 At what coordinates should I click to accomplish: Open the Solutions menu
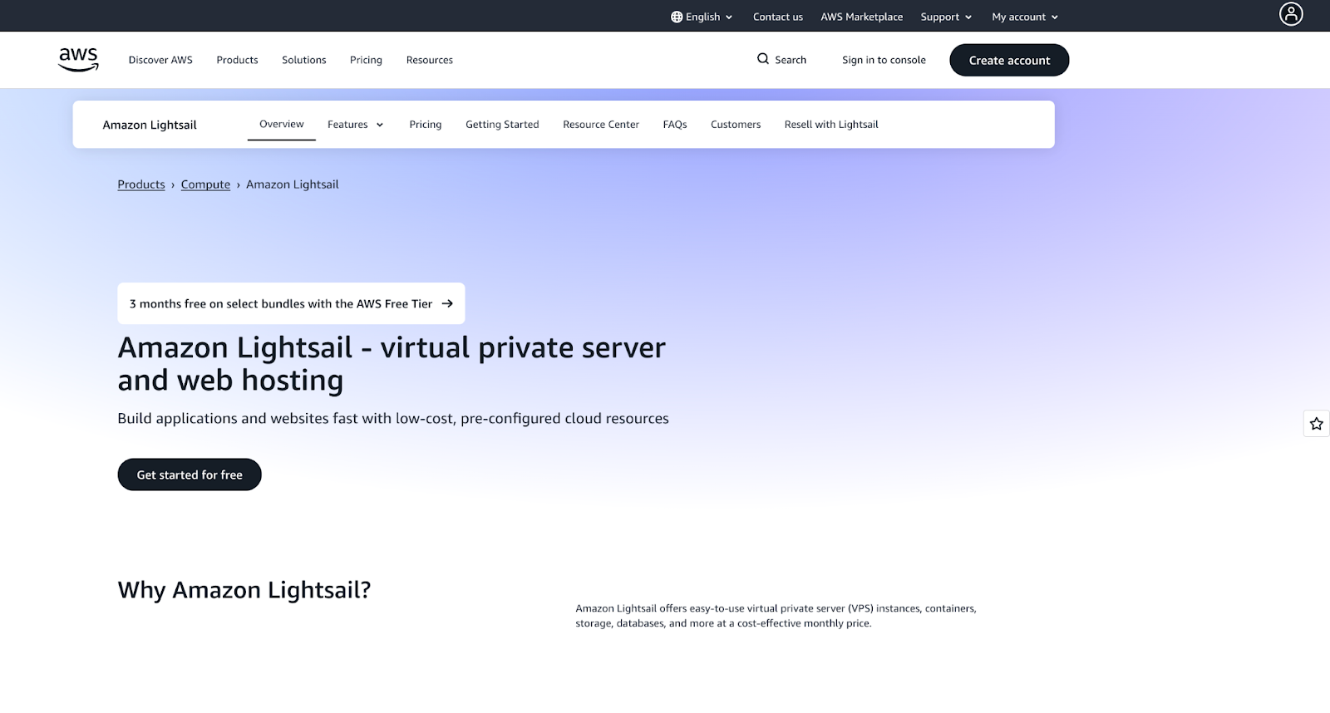tap(303, 60)
